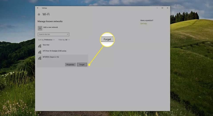Click Wi-Fi icon beside WTXPDS-Depot-2-5G
This screenshot has width=213, height=116.
(x=40, y=58)
